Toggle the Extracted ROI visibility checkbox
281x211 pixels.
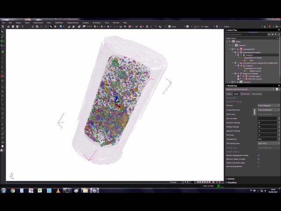pyautogui.click(x=238, y=49)
